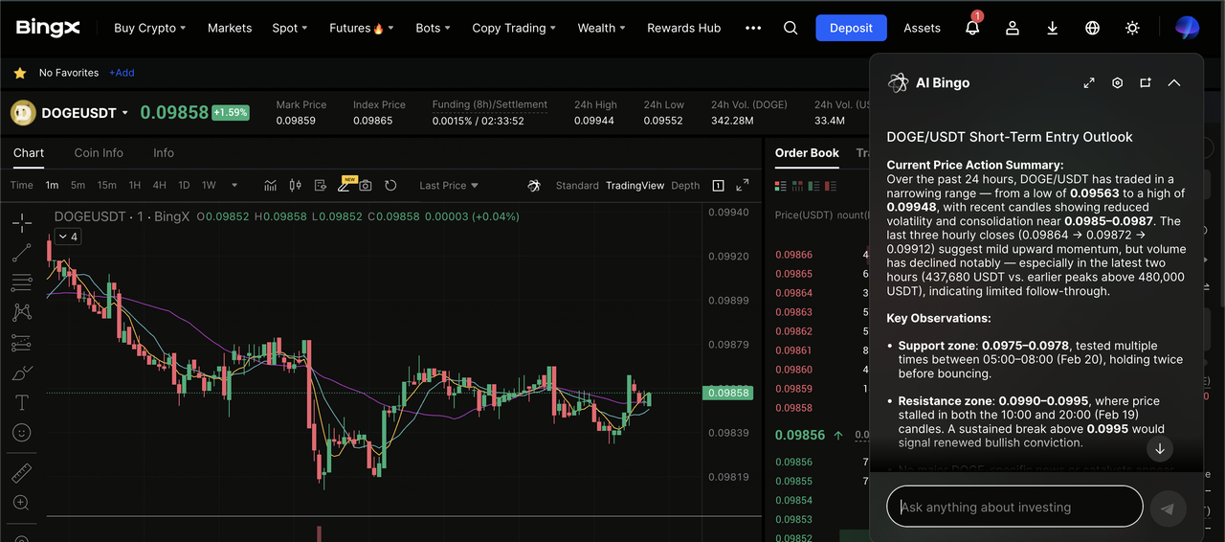This screenshot has height=542, width=1225.
Task: Select the 15m timeframe
Action: point(106,186)
